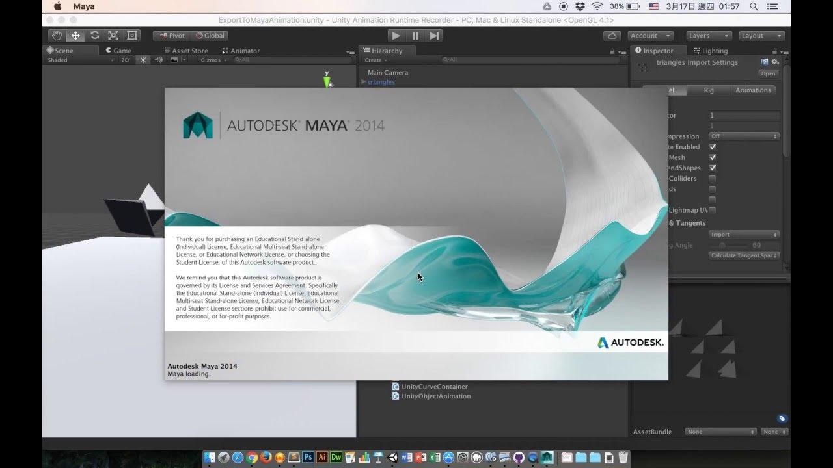Toggle the Pivot handle position button
The width and height of the screenshot is (833, 468).
click(172, 36)
